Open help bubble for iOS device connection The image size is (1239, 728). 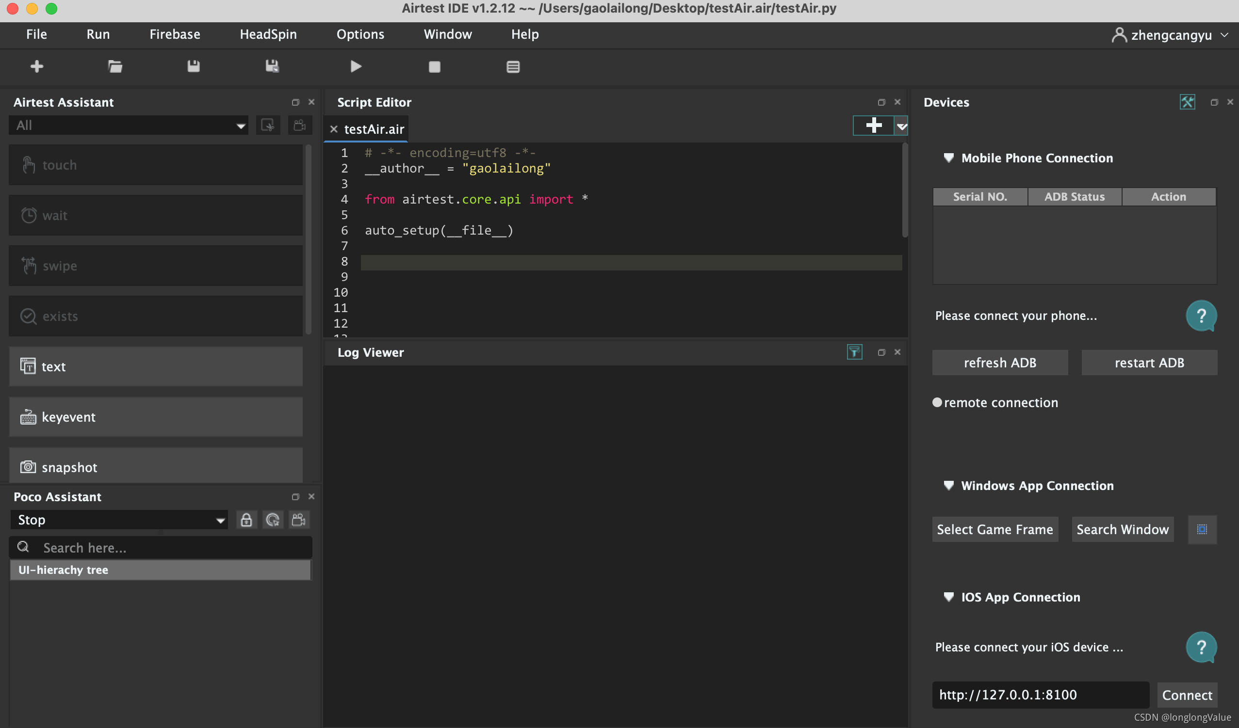(x=1201, y=647)
